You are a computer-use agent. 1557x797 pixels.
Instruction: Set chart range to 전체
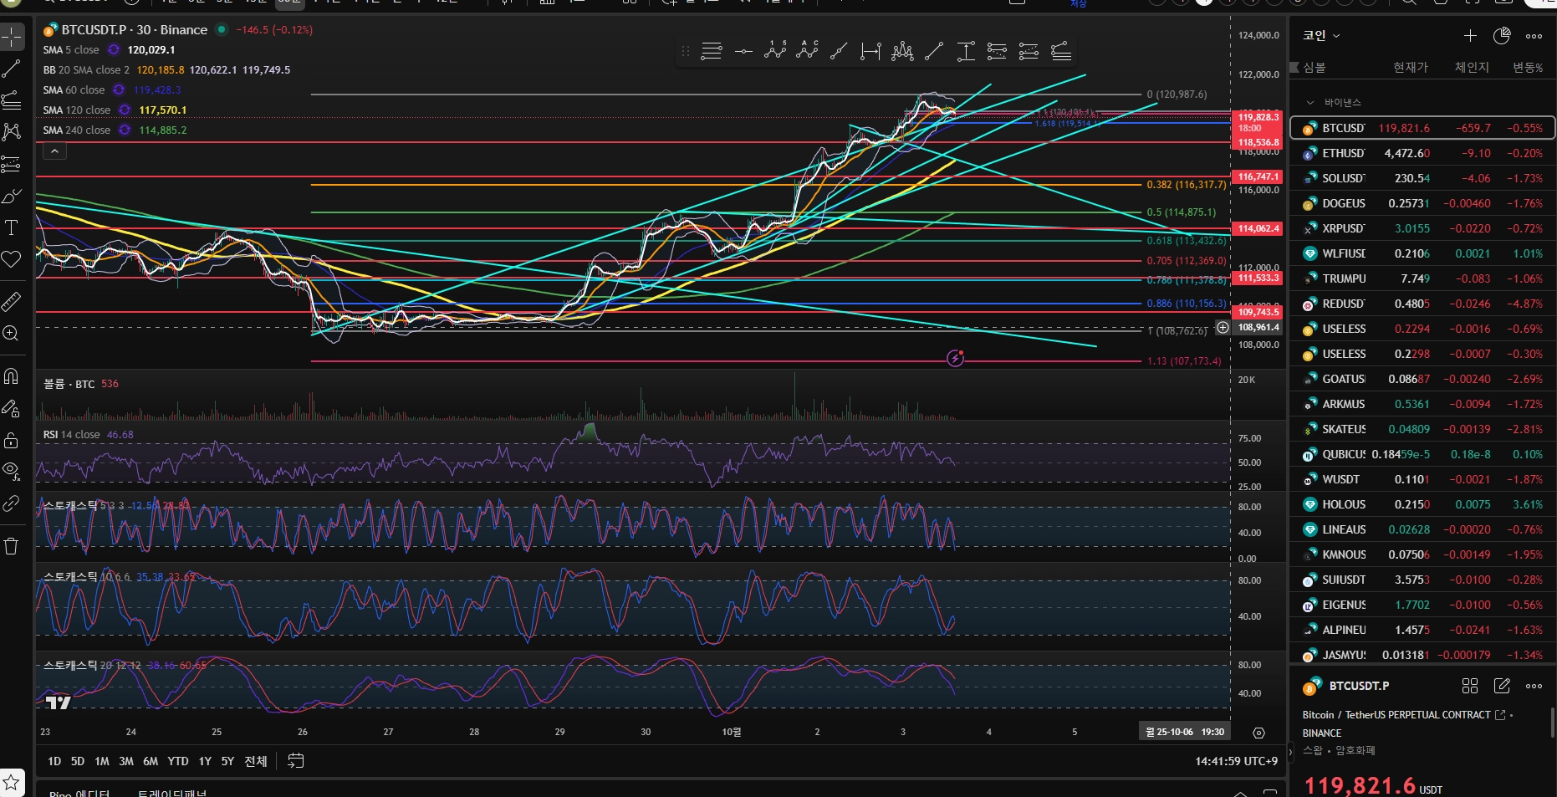coord(256,761)
